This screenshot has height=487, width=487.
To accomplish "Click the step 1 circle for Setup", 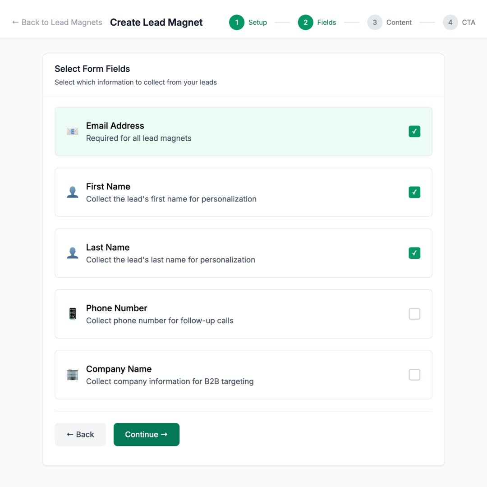I will [237, 23].
